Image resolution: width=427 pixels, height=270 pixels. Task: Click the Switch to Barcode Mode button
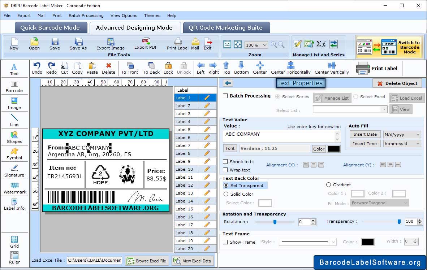[390, 47]
